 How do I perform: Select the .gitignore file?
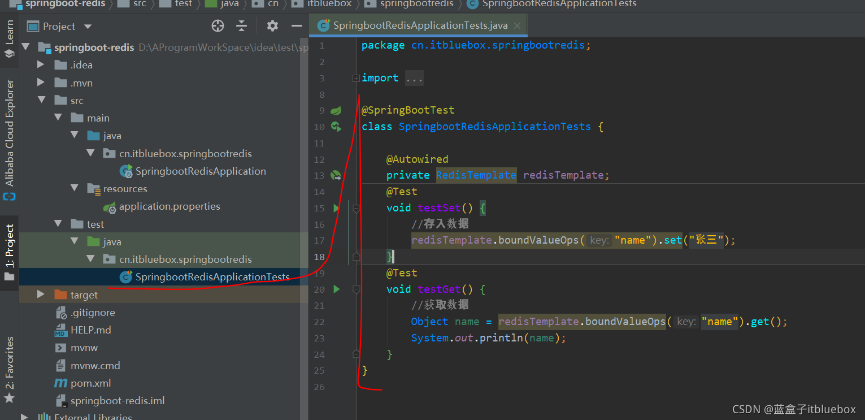[x=93, y=313]
